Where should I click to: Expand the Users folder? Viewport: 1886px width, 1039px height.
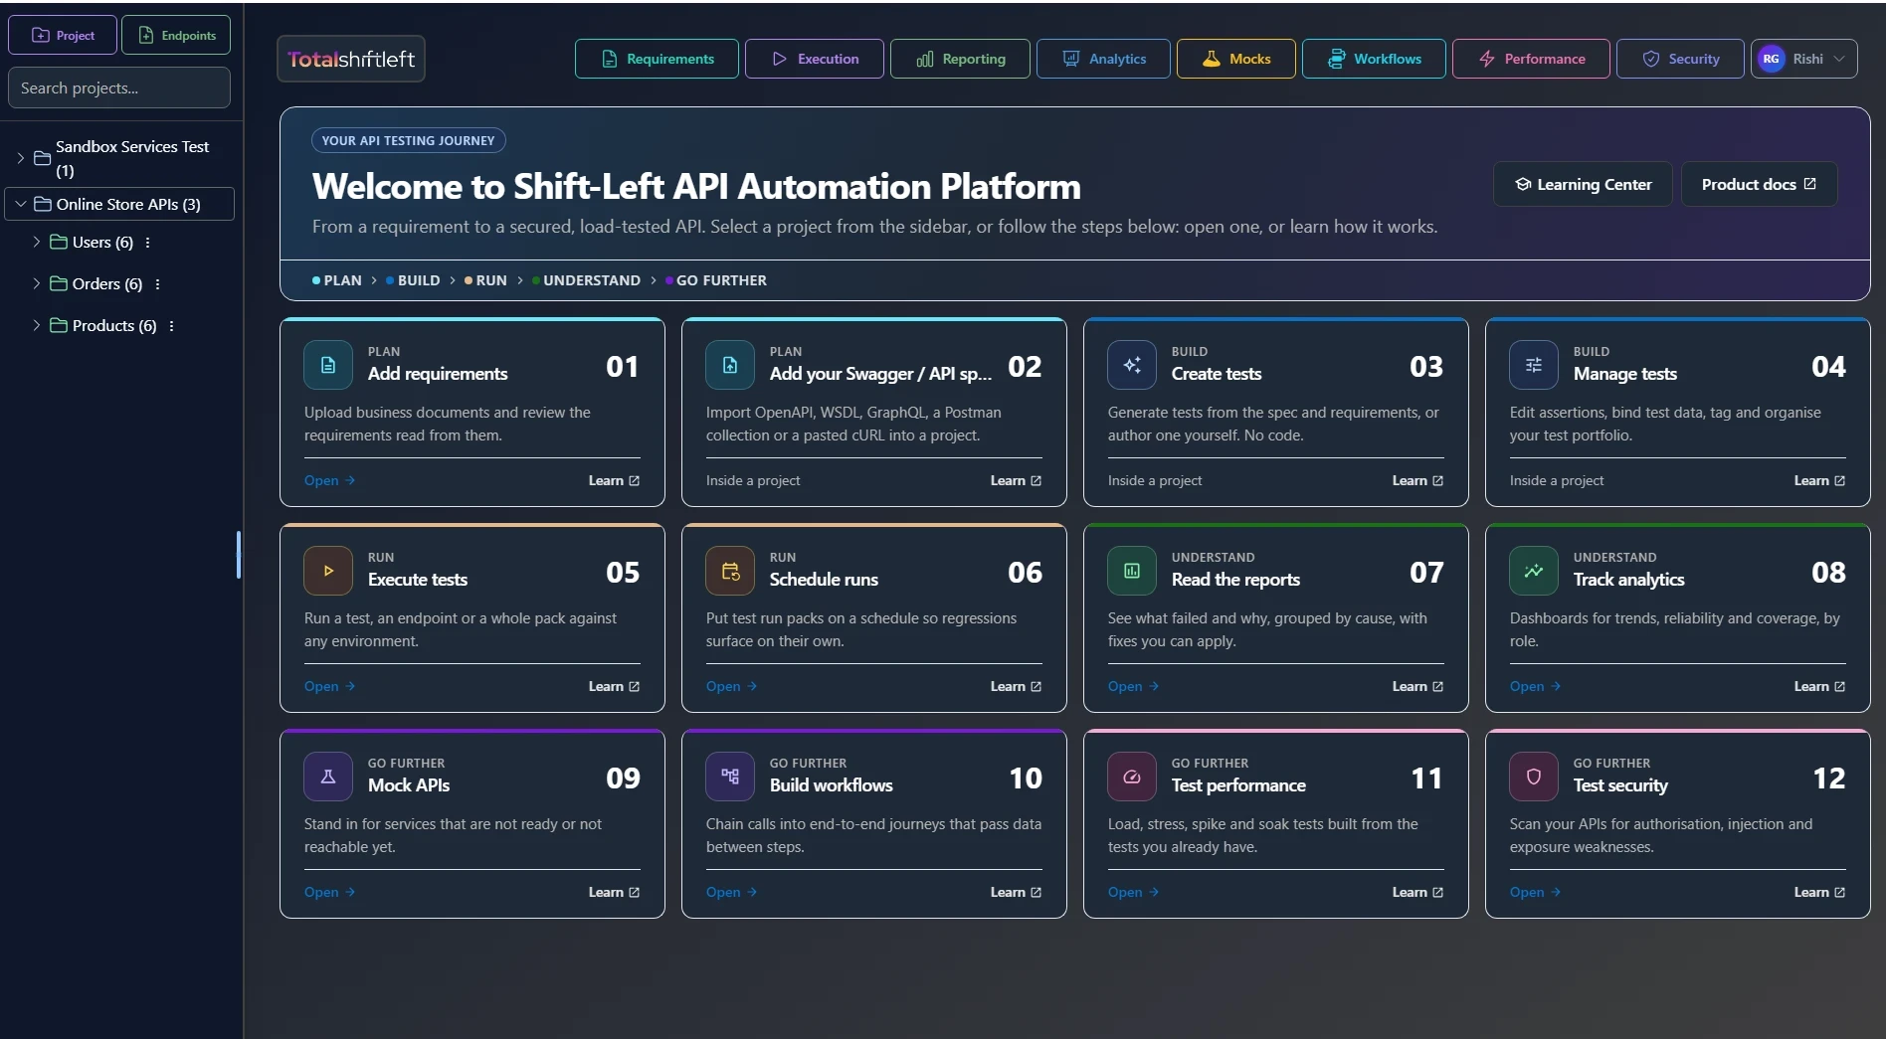(x=37, y=242)
